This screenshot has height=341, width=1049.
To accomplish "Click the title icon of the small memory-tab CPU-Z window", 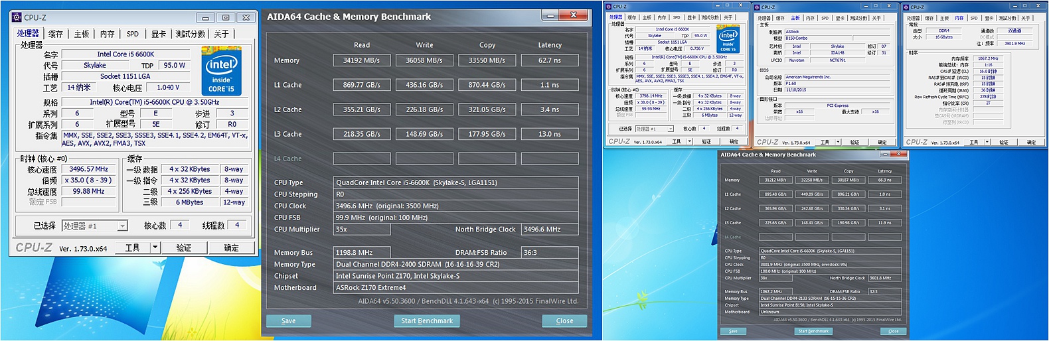I will click(906, 7).
